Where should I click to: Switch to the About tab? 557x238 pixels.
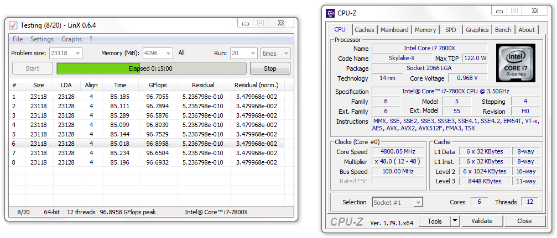coord(527,30)
